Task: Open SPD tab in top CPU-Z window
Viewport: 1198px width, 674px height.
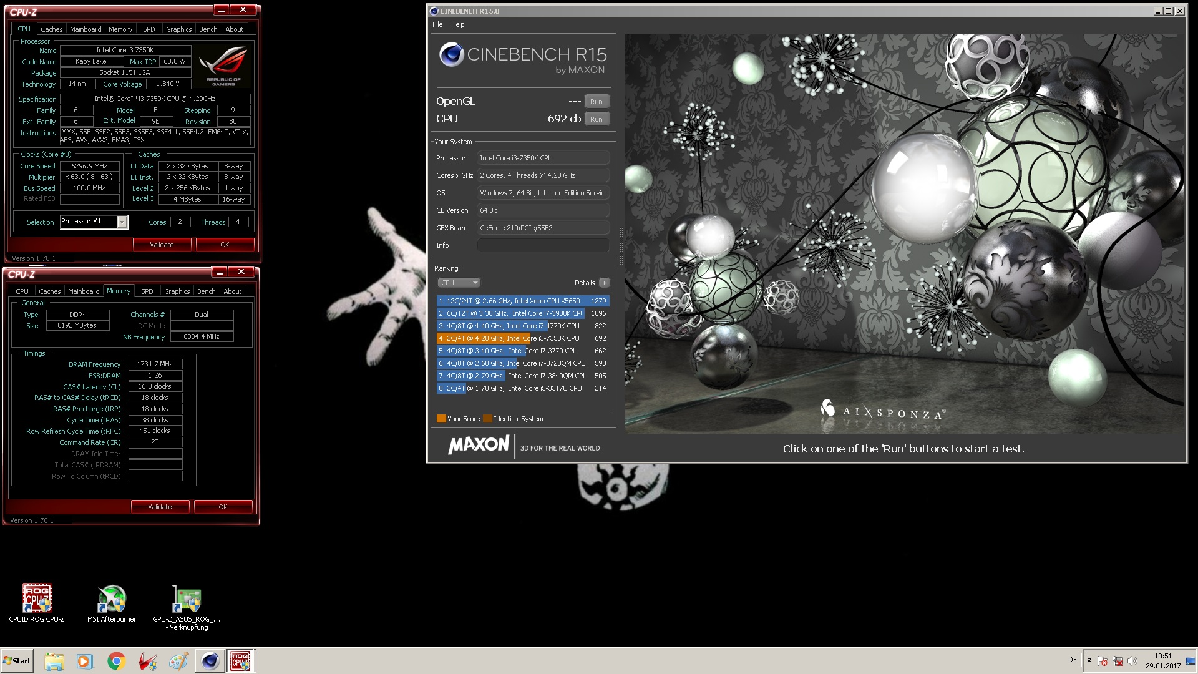Action: (x=149, y=29)
